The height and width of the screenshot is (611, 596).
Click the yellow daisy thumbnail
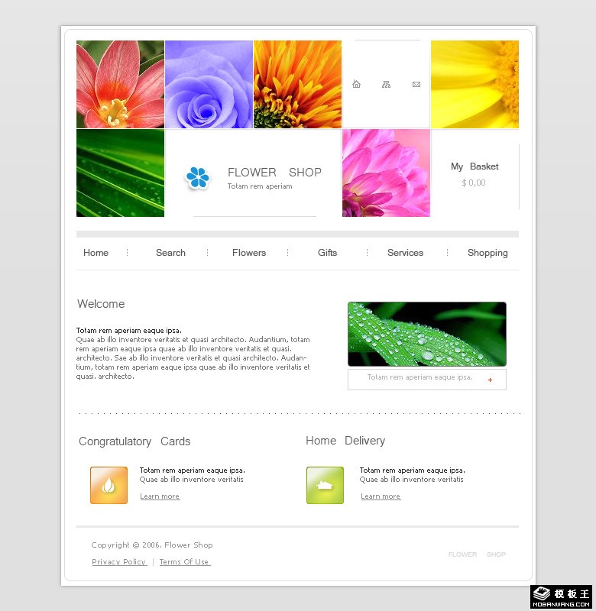pyautogui.click(x=475, y=84)
